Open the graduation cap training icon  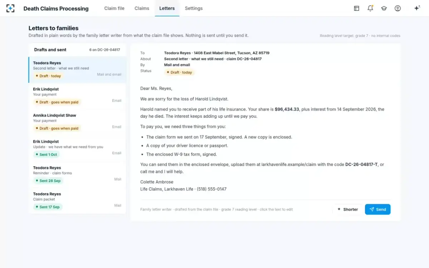click(x=384, y=8)
